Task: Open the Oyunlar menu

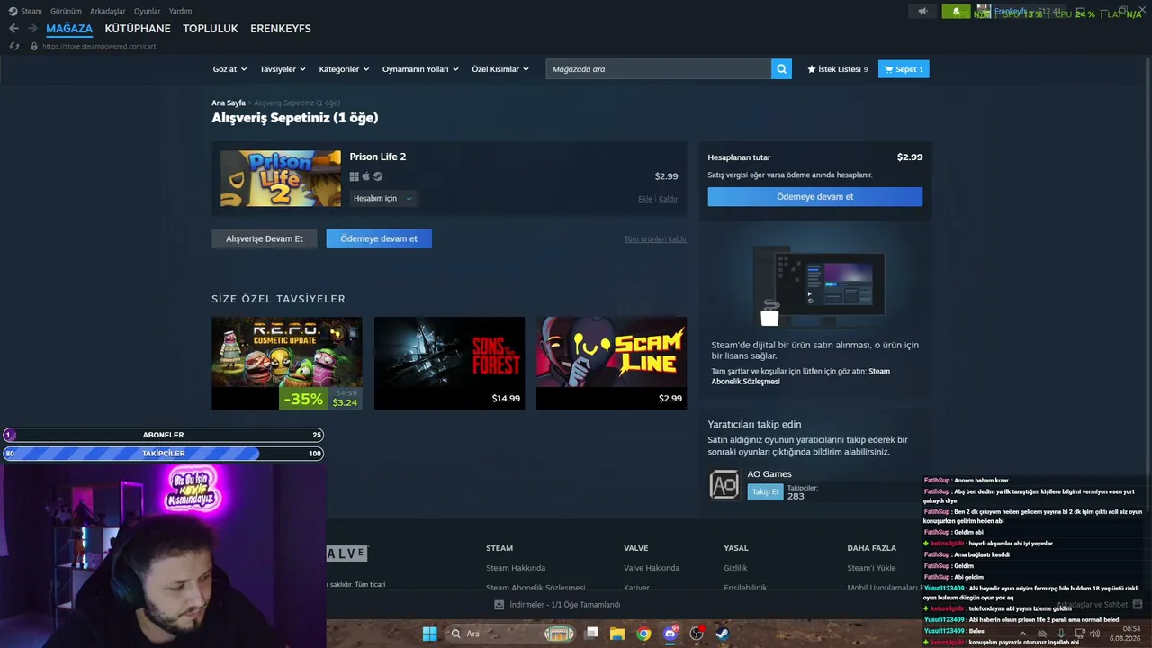Action: 148,12
